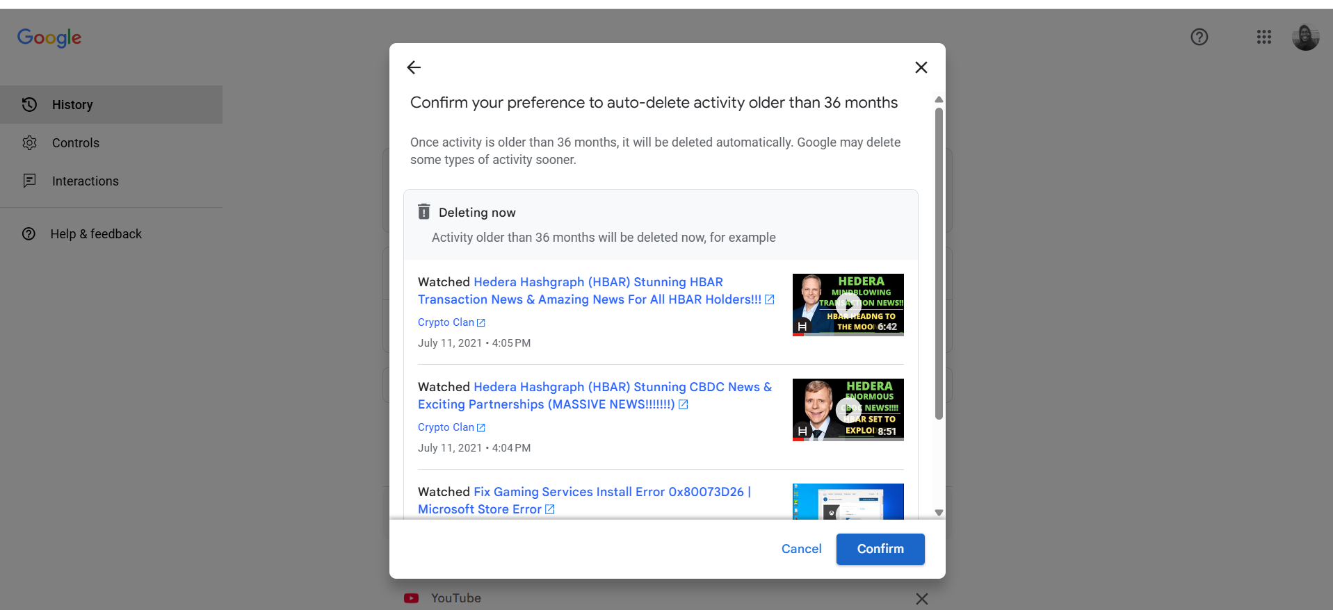Open the Google account profile picture
The image size is (1333, 610).
[1305, 37]
